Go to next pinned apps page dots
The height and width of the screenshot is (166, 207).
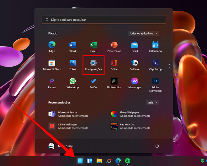click(169, 66)
